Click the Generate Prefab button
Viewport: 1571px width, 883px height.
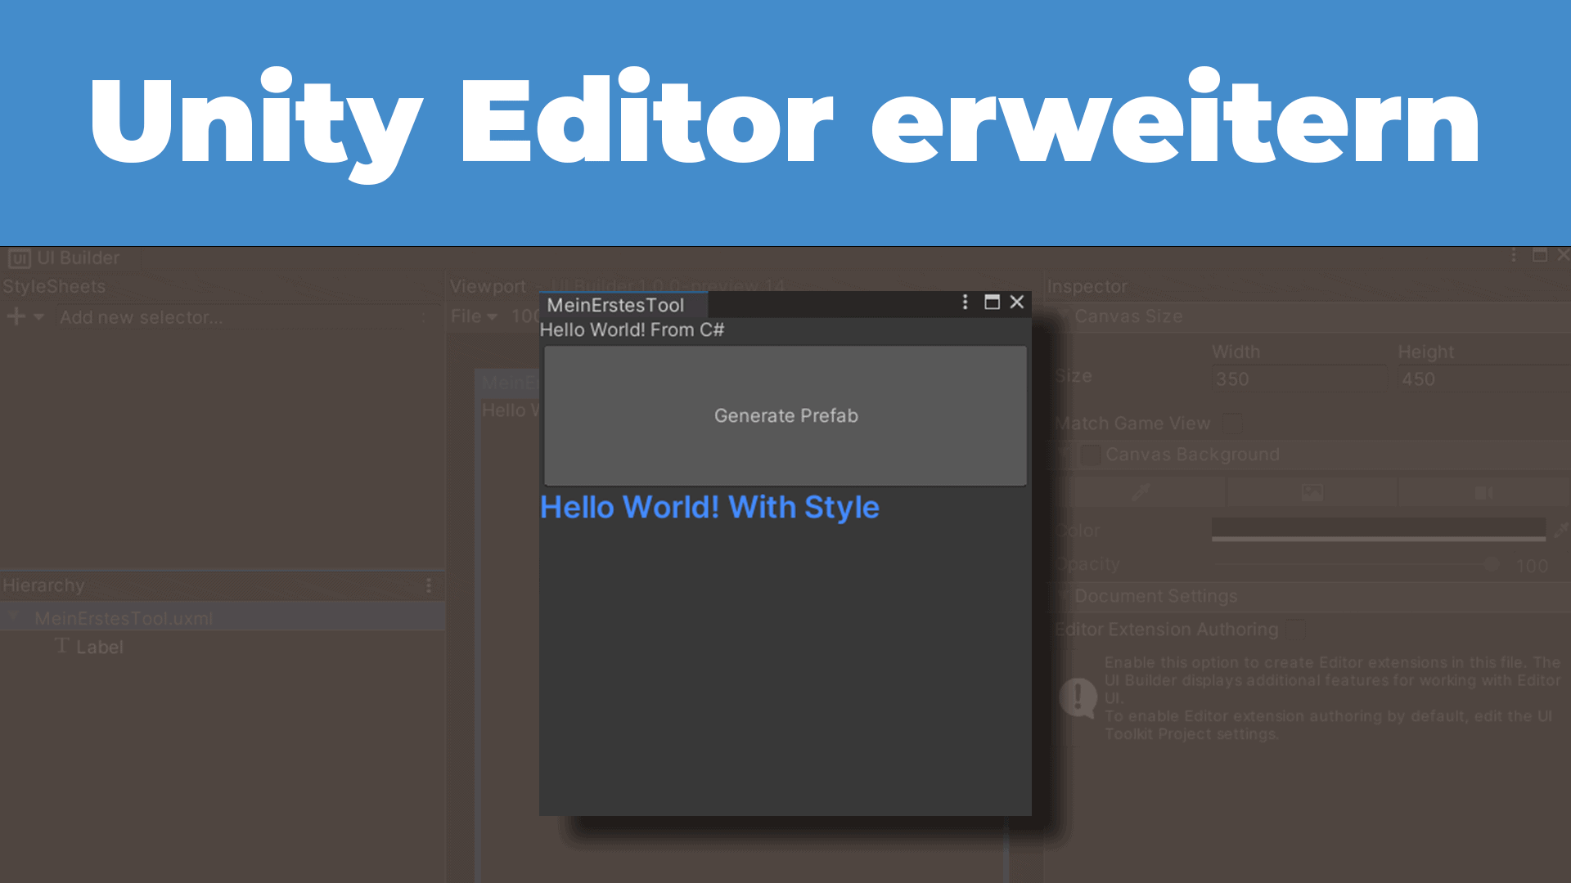click(785, 415)
